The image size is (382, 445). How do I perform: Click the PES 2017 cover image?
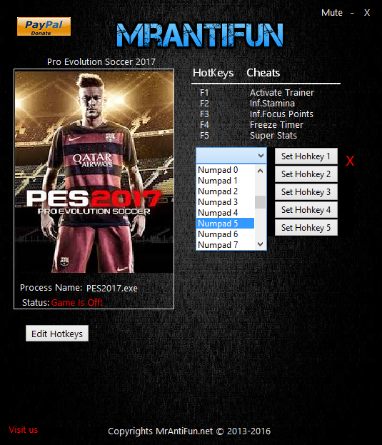coord(94,172)
